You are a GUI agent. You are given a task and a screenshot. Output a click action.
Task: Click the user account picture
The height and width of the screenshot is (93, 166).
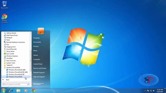41,31
